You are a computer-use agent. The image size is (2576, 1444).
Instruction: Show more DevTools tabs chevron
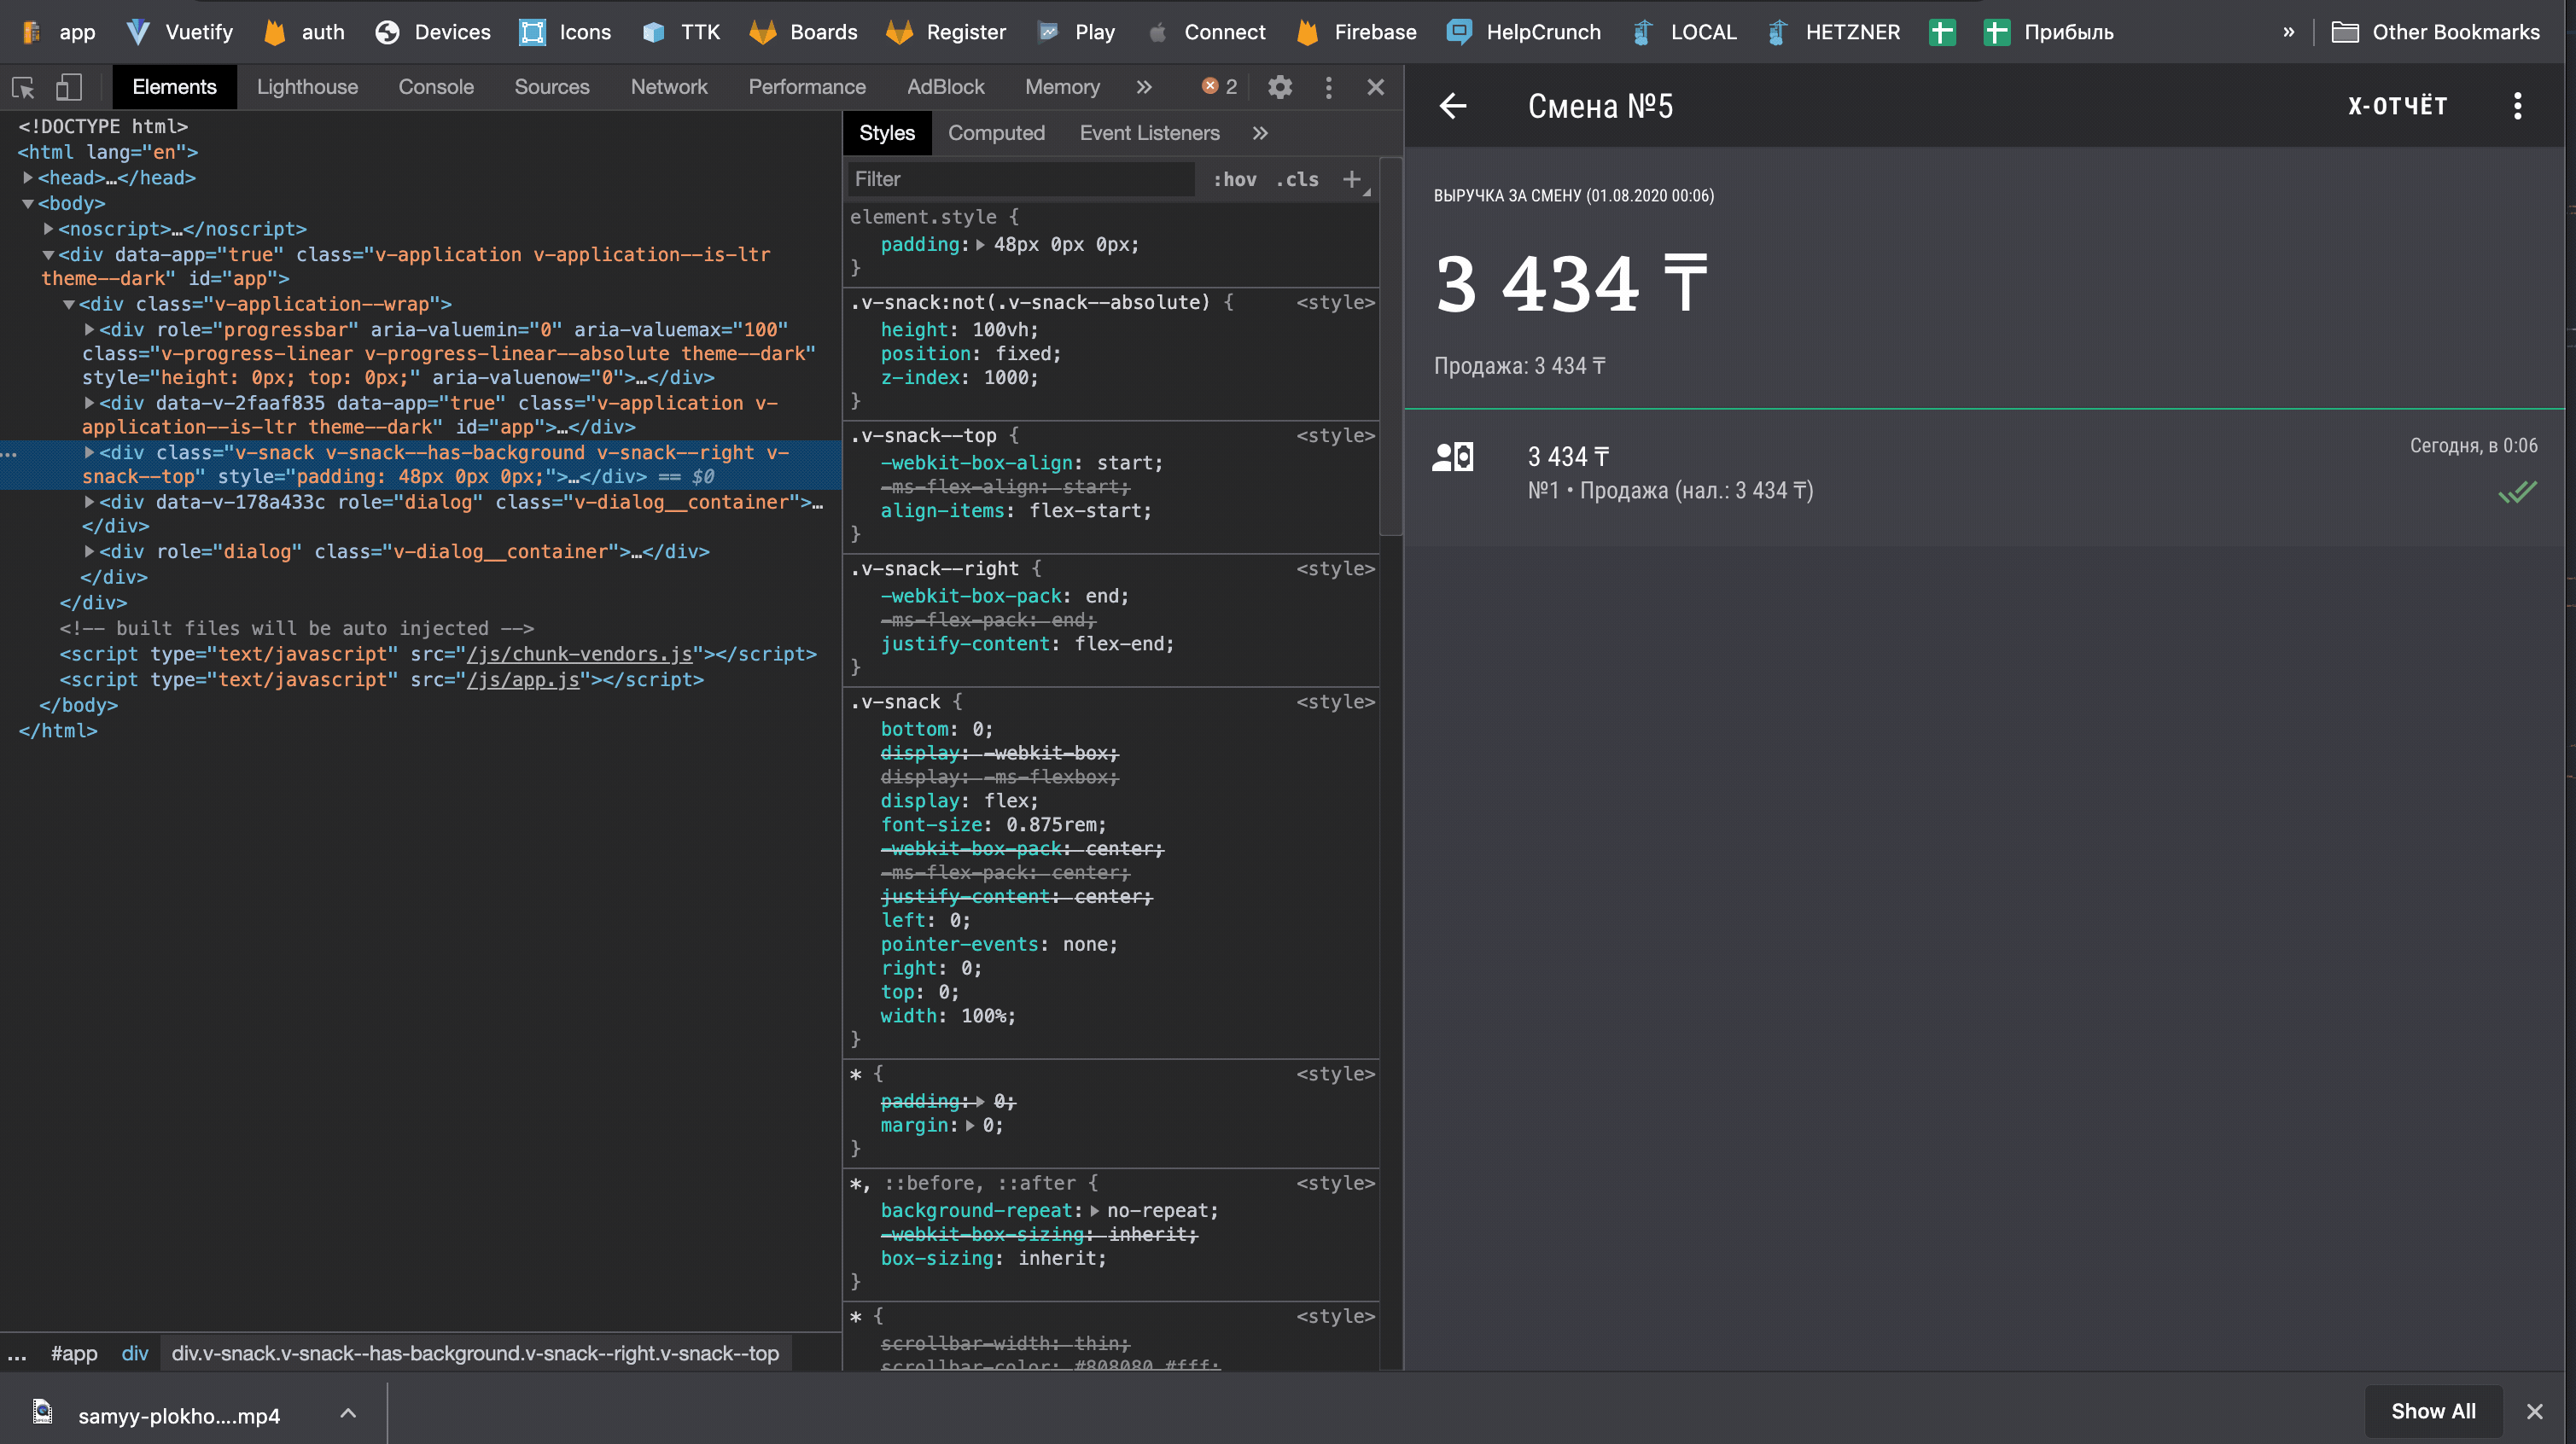[1144, 87]
